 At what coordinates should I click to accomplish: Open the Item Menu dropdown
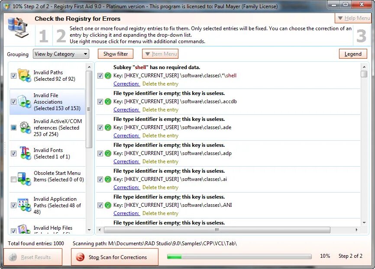160,54
